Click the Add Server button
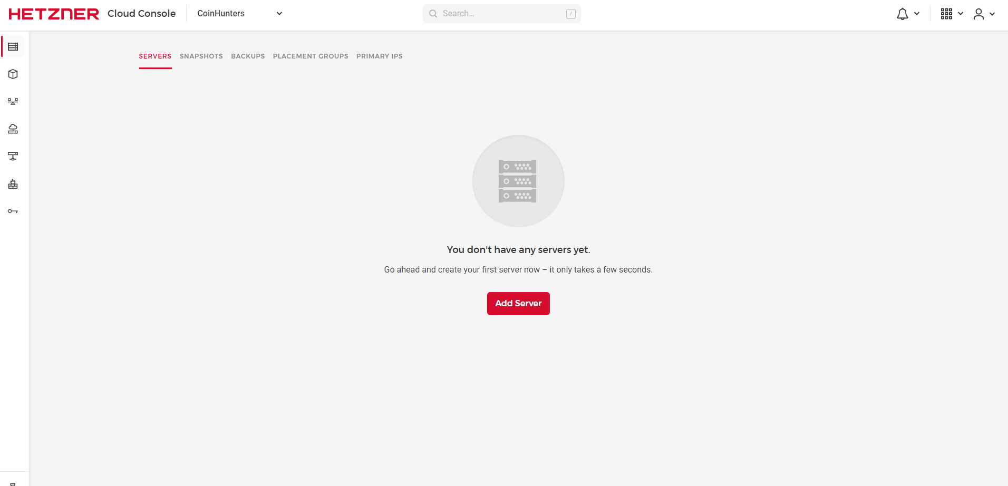 518,304
